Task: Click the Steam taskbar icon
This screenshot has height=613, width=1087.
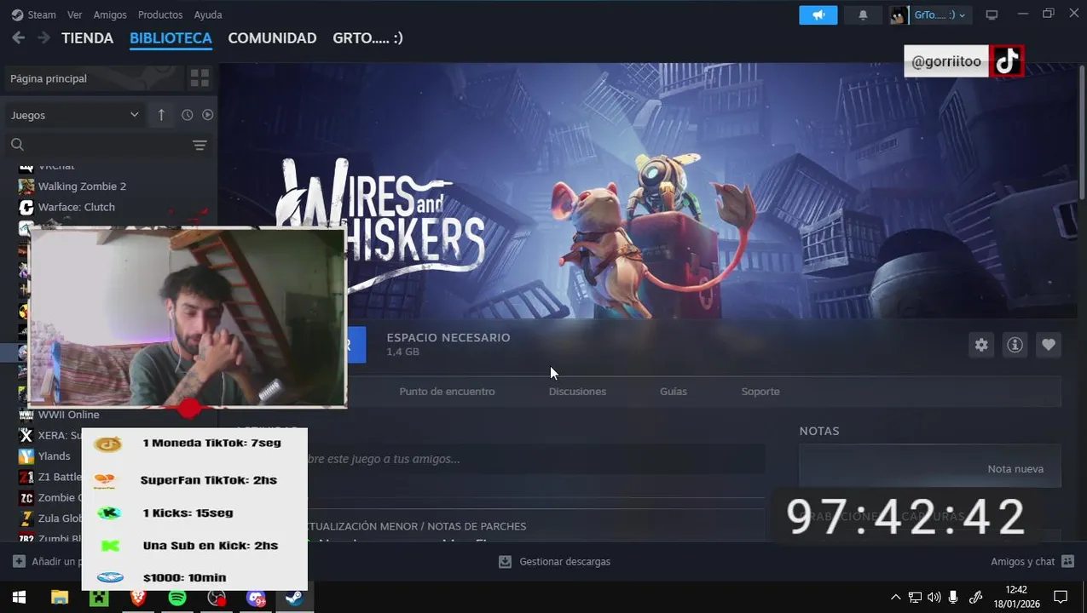Action: [295, 598]
